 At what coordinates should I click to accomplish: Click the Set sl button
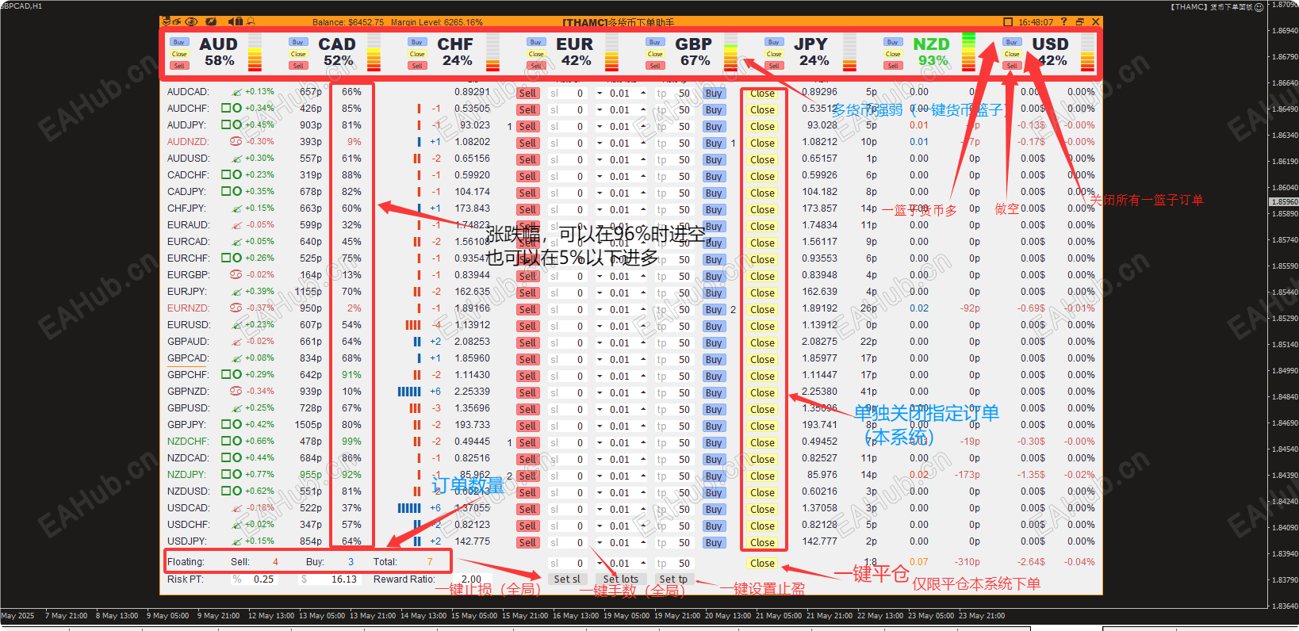click(x=567, y=579)
